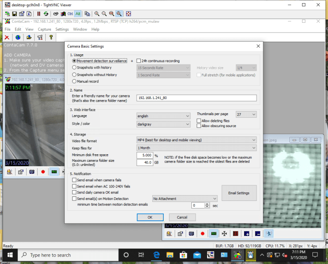
Task: Enable 24h continuous recording checkbox
Action: (x=138, y=61)
